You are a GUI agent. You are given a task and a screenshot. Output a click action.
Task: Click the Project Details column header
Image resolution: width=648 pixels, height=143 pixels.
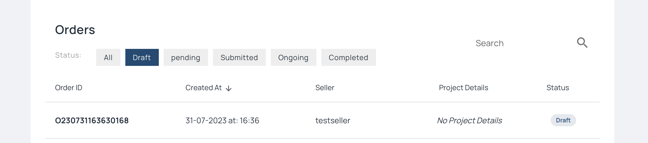click(x=463, y=88)
